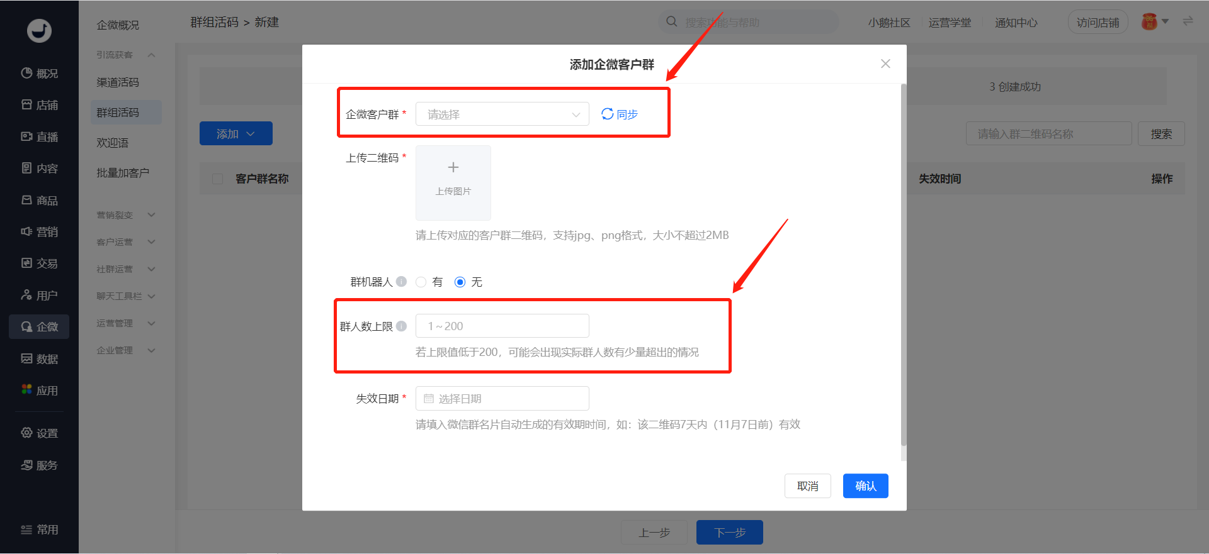Open 欢迎语 menu item
The image size is (1209, 554).
(112, 143)
